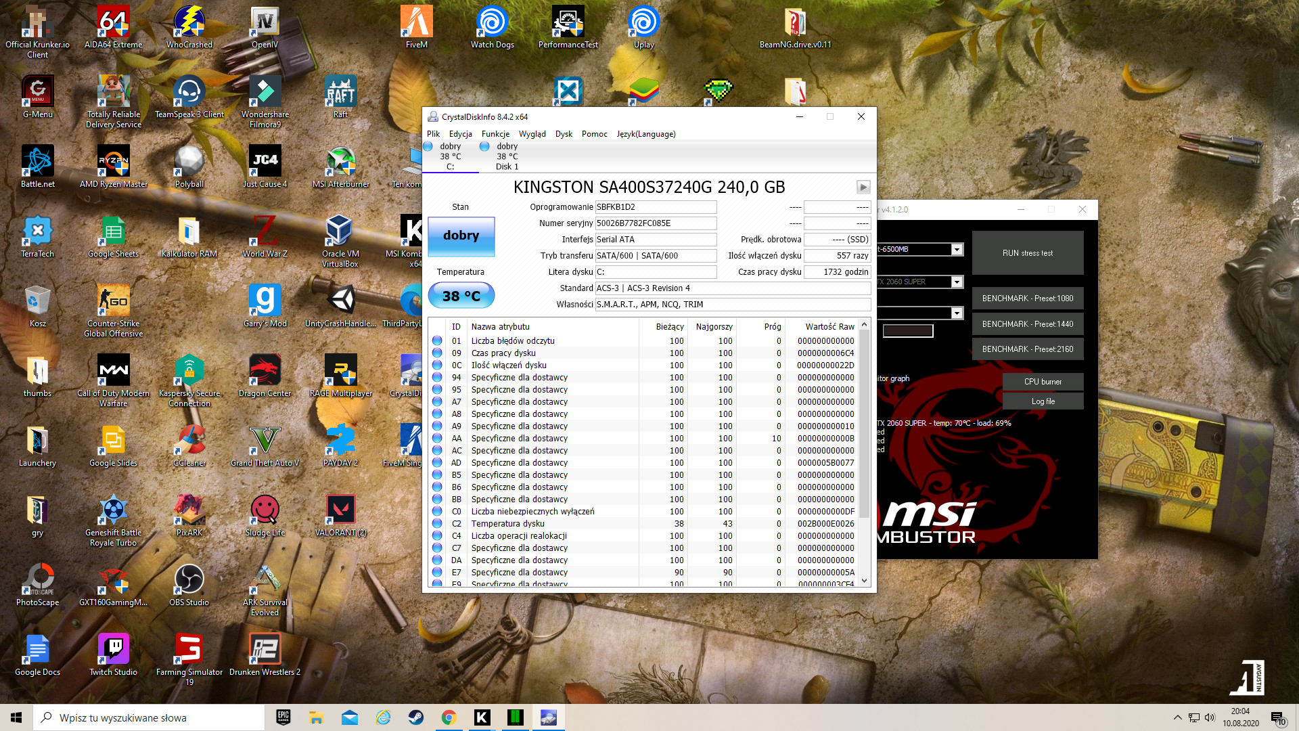
Task: Open Google Chrome from taskbar
Action: coord(449,717)
